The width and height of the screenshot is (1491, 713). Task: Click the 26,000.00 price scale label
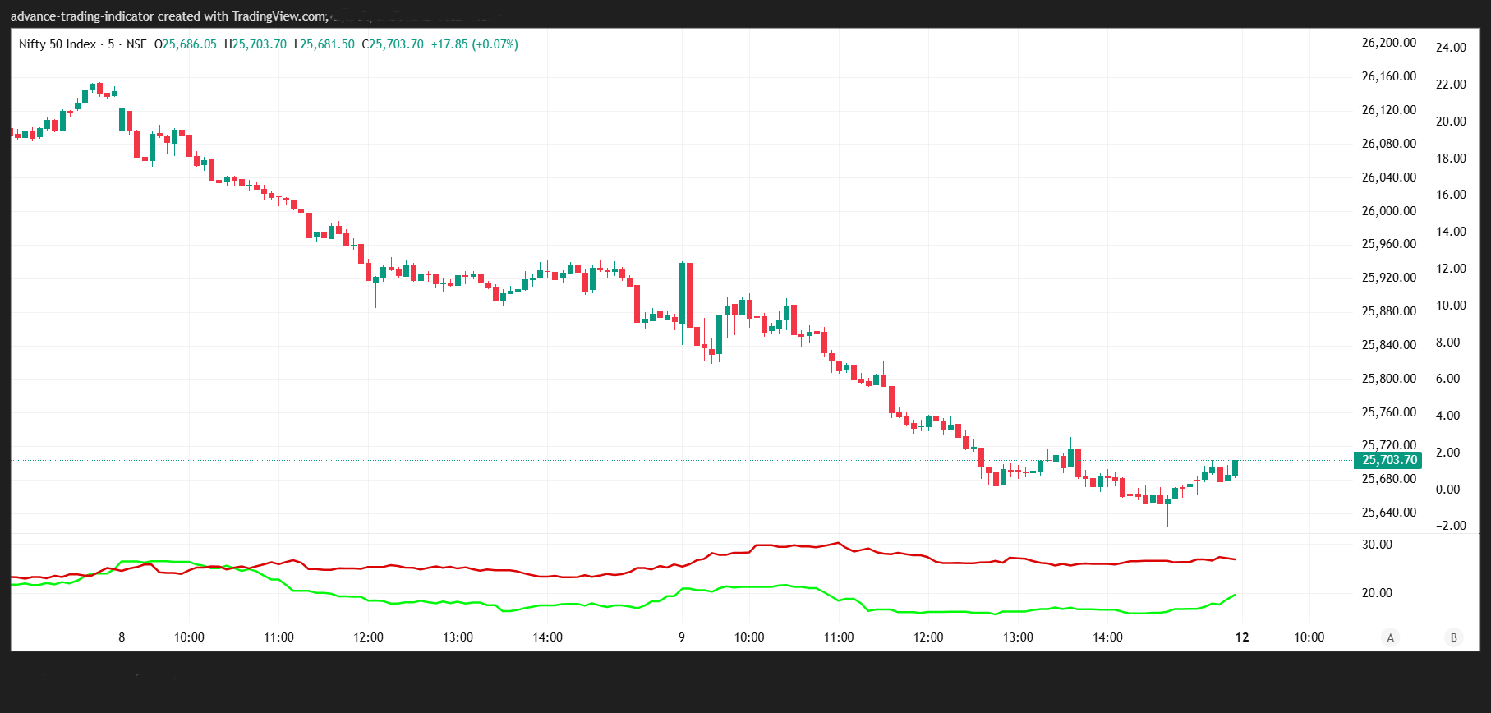click(1388, 211)
